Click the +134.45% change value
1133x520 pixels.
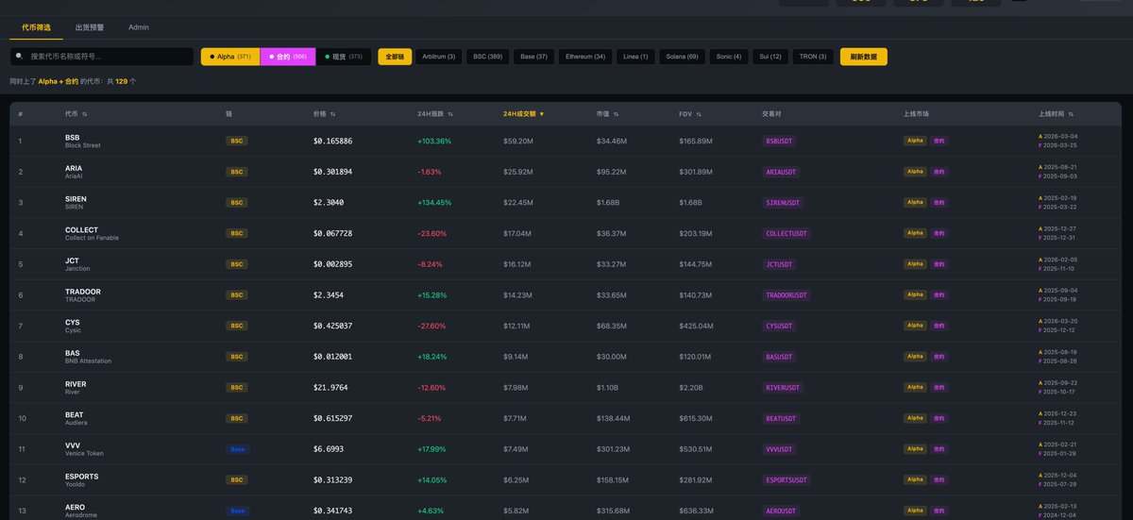[434, 203]
